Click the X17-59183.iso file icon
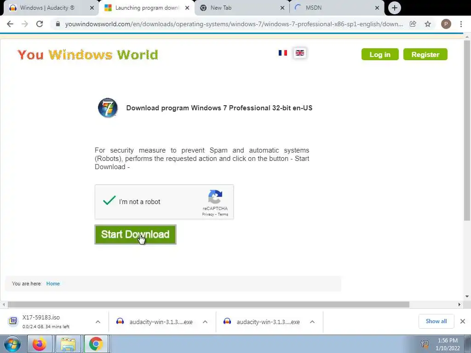Image resolution: width=471 pixels, height=353 pixels. click(x=13, y=321)
